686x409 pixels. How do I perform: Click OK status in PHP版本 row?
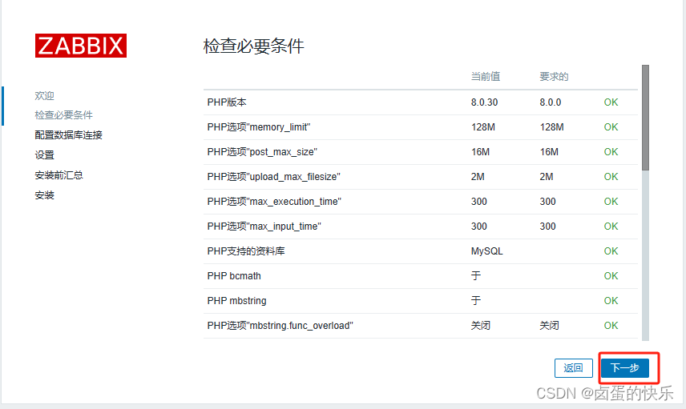click(x=611, y=102)
